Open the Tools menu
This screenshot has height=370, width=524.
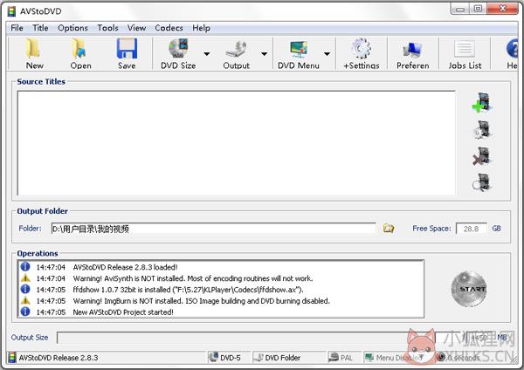[107, 28]
